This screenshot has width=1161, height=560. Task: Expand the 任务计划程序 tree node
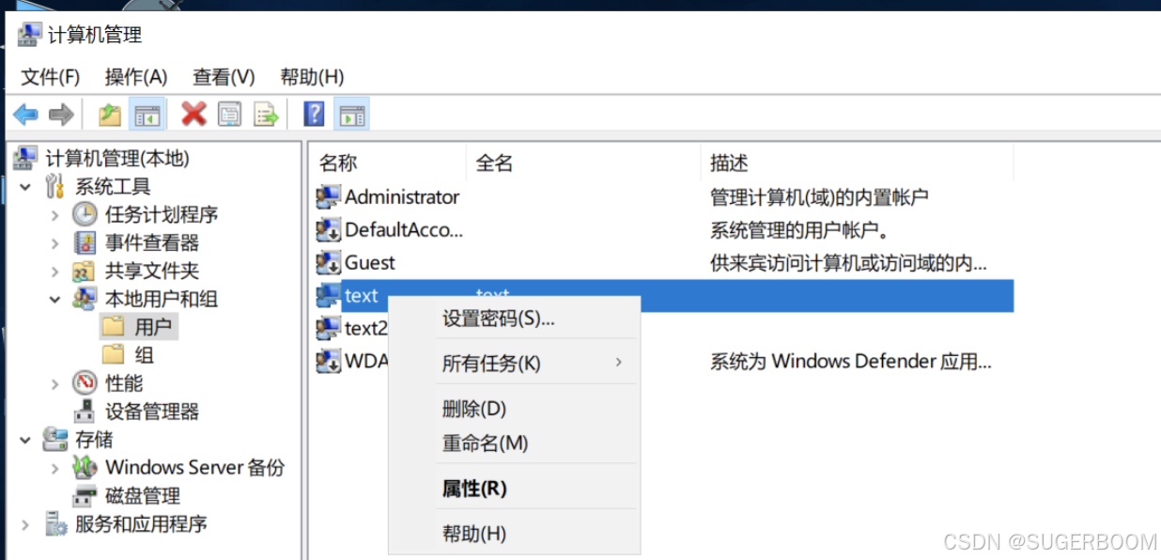click(55, 214)
